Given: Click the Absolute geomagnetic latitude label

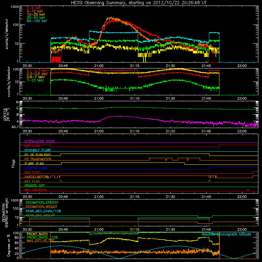Looking at the screenshot, I should click(x=226, y=234).
